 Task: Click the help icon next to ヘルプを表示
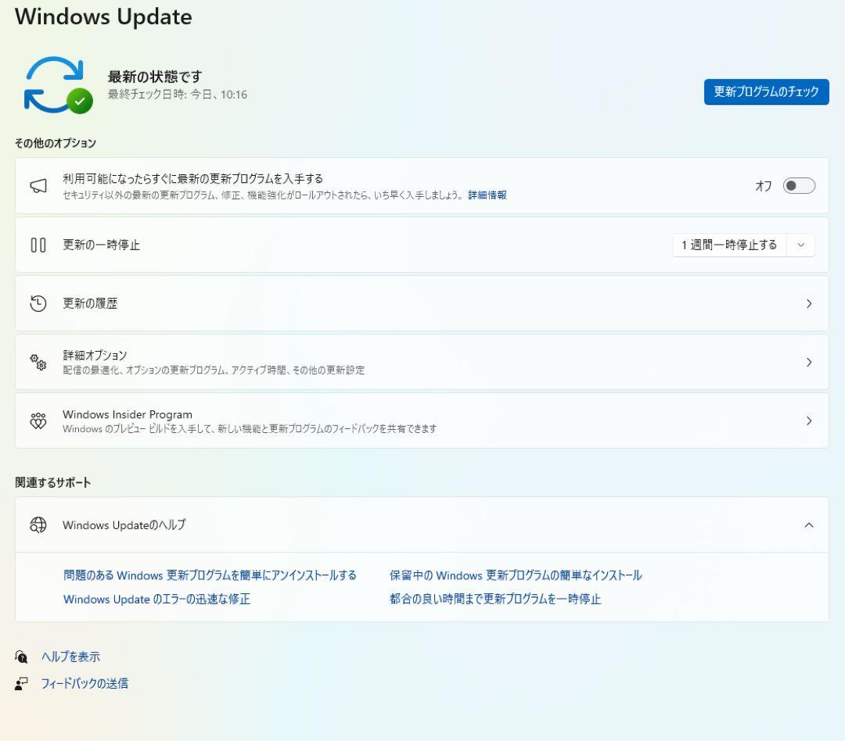tap(20, 657)
